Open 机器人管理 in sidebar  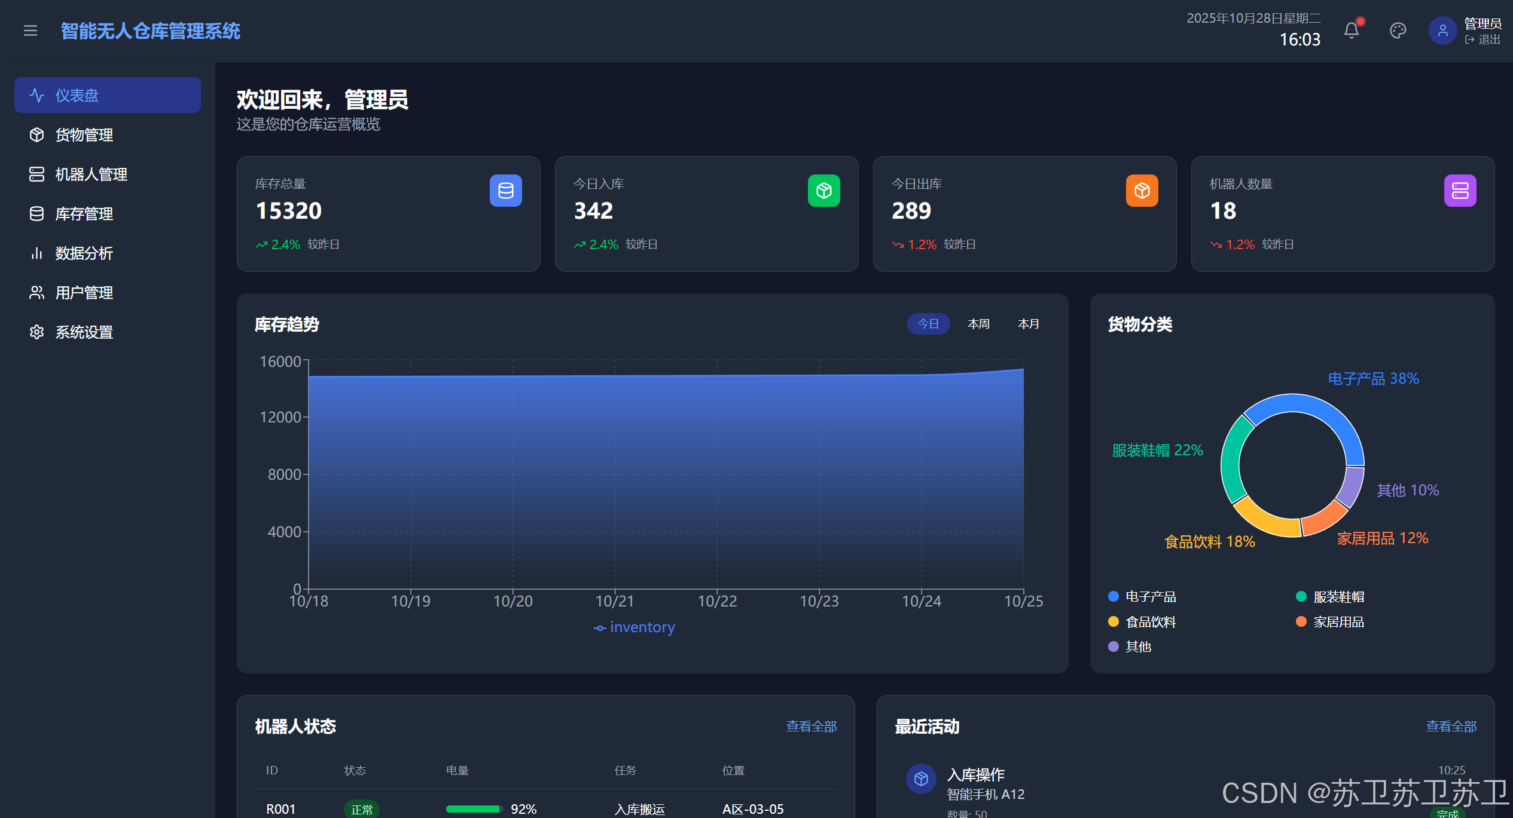(x=91, y=174)
